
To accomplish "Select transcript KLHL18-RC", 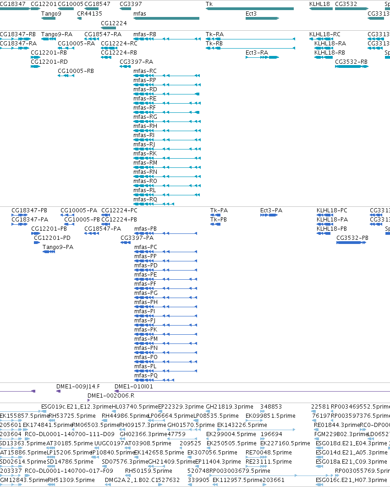I will point(325,34).
